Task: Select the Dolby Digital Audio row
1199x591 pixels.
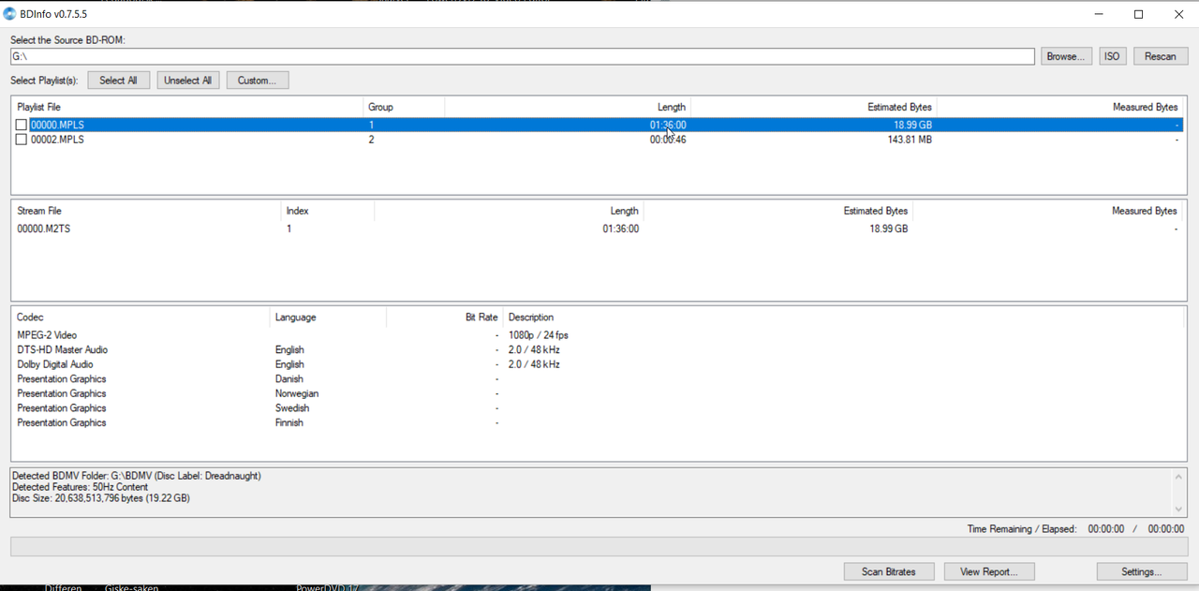Action: [x=598, y=364]
